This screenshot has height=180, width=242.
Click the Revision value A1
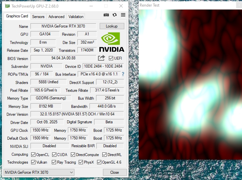click(87, 34)
